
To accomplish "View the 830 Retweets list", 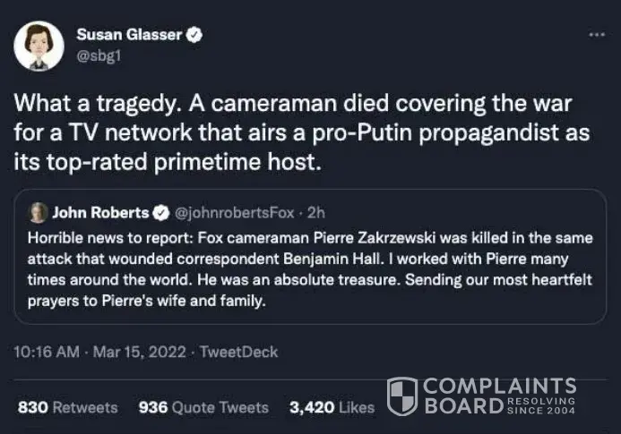I will [x=68, y=407].
